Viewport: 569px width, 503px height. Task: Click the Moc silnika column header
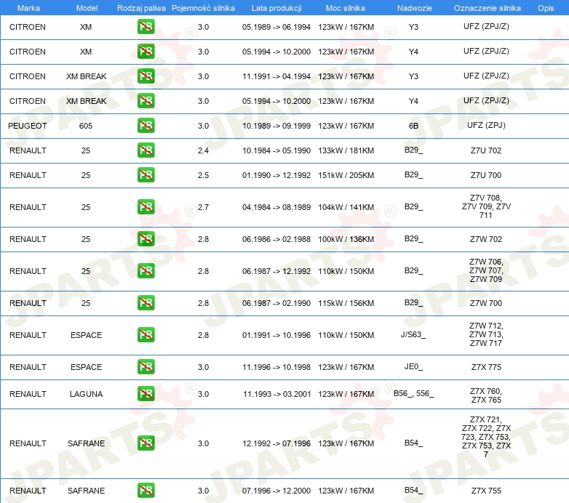click(346, 8)
